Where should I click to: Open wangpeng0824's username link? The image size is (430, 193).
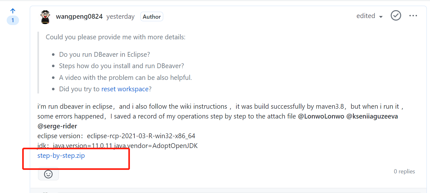click(79, 16)
